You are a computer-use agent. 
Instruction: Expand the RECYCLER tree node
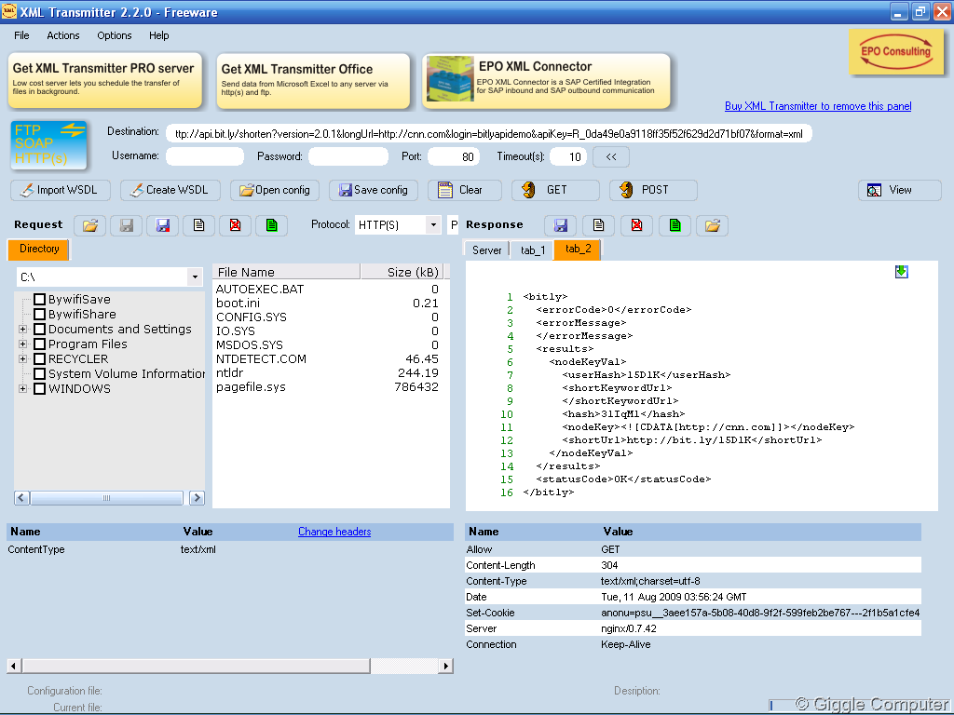click(22, 358)
